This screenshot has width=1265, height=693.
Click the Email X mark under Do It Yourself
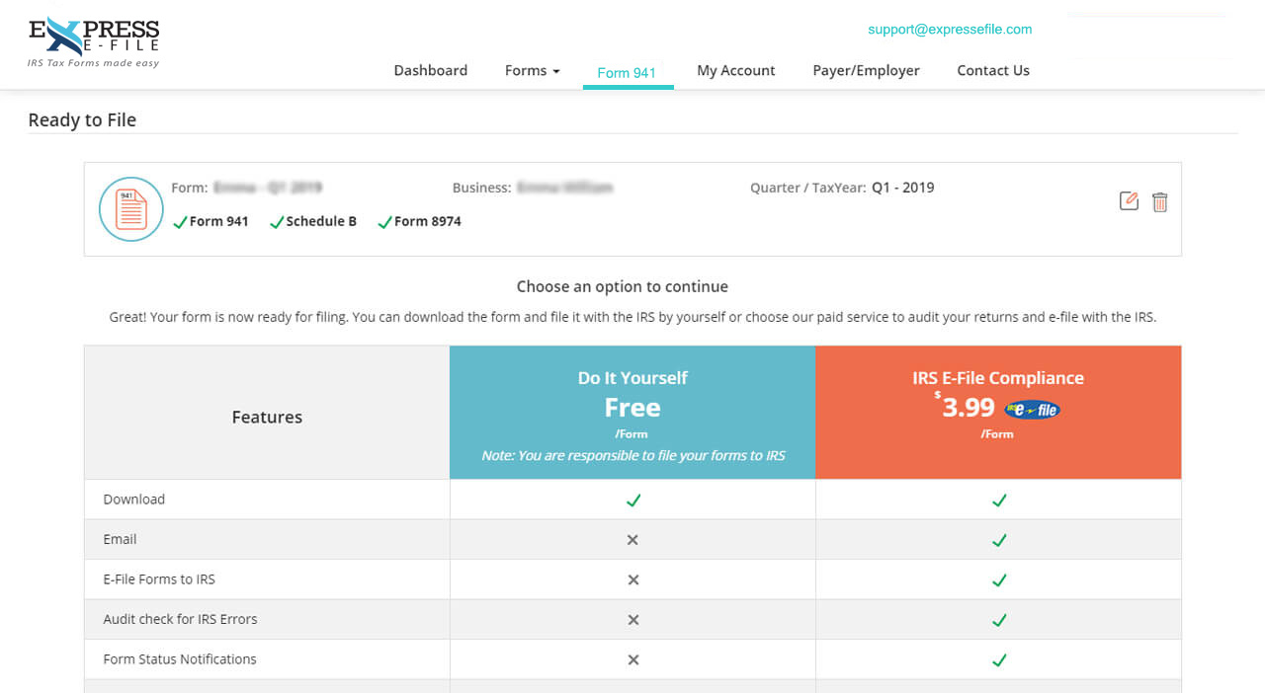(x=632, y=539)
